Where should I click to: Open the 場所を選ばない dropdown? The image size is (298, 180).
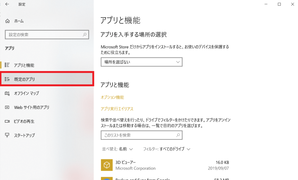pyautogui.click(x=141, y=62)
